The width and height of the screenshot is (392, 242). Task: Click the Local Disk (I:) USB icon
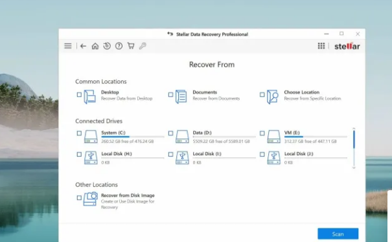(182, 158)
